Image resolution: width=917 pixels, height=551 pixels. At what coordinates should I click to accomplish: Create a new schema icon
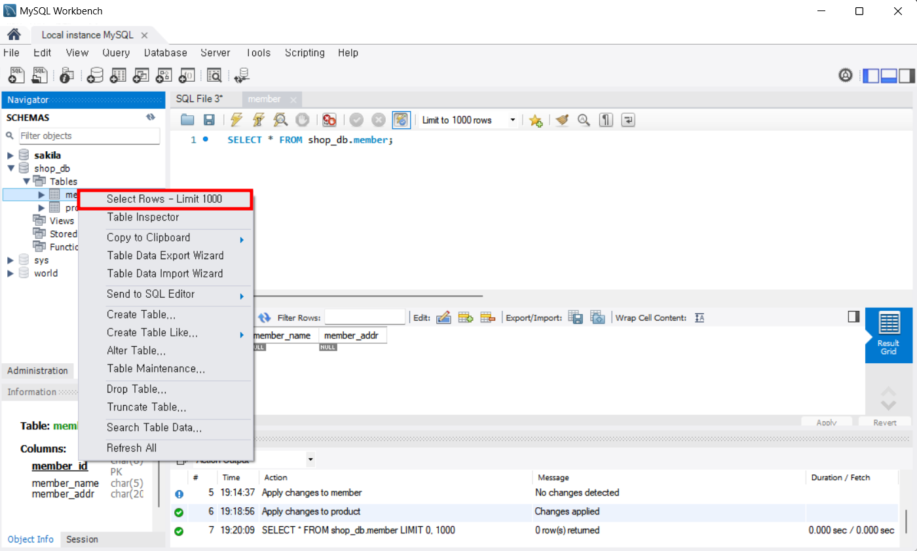tap(96, 75)
